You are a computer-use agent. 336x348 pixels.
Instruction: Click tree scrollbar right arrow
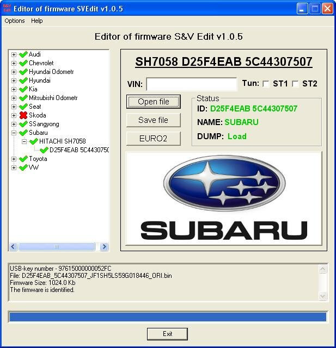pyautogui.click(x=104, y=246)
